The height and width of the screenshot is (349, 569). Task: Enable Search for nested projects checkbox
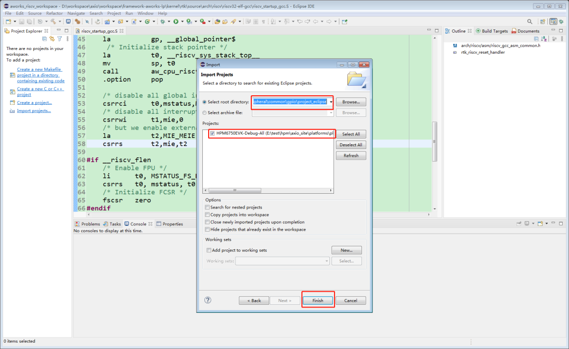click(207, 207)
